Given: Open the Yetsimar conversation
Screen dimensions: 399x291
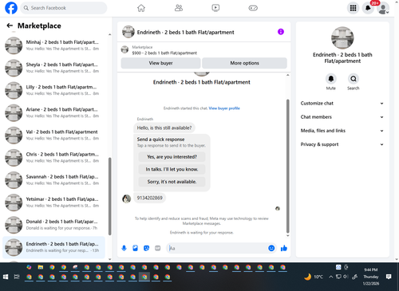Looking at the screenshot, I should coord(53,203).
